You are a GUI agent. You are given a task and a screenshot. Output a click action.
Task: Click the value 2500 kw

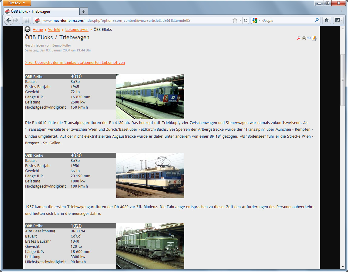pos(78,102)
